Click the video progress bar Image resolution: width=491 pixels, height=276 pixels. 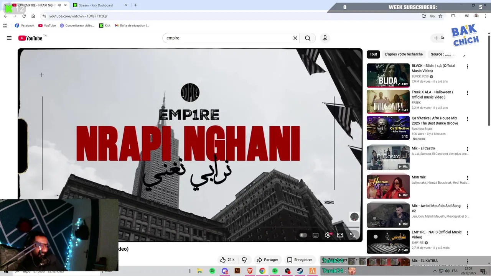[190, 227]
